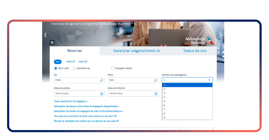
Task: Open Reveja as condições de compra link
Action: point(86,121)
